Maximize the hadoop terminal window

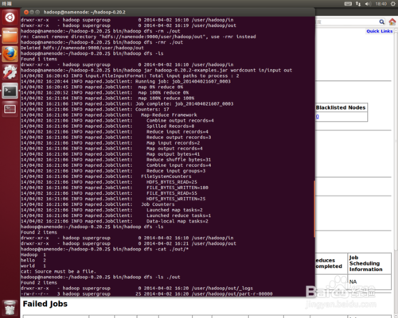click(x=37, y=12)
